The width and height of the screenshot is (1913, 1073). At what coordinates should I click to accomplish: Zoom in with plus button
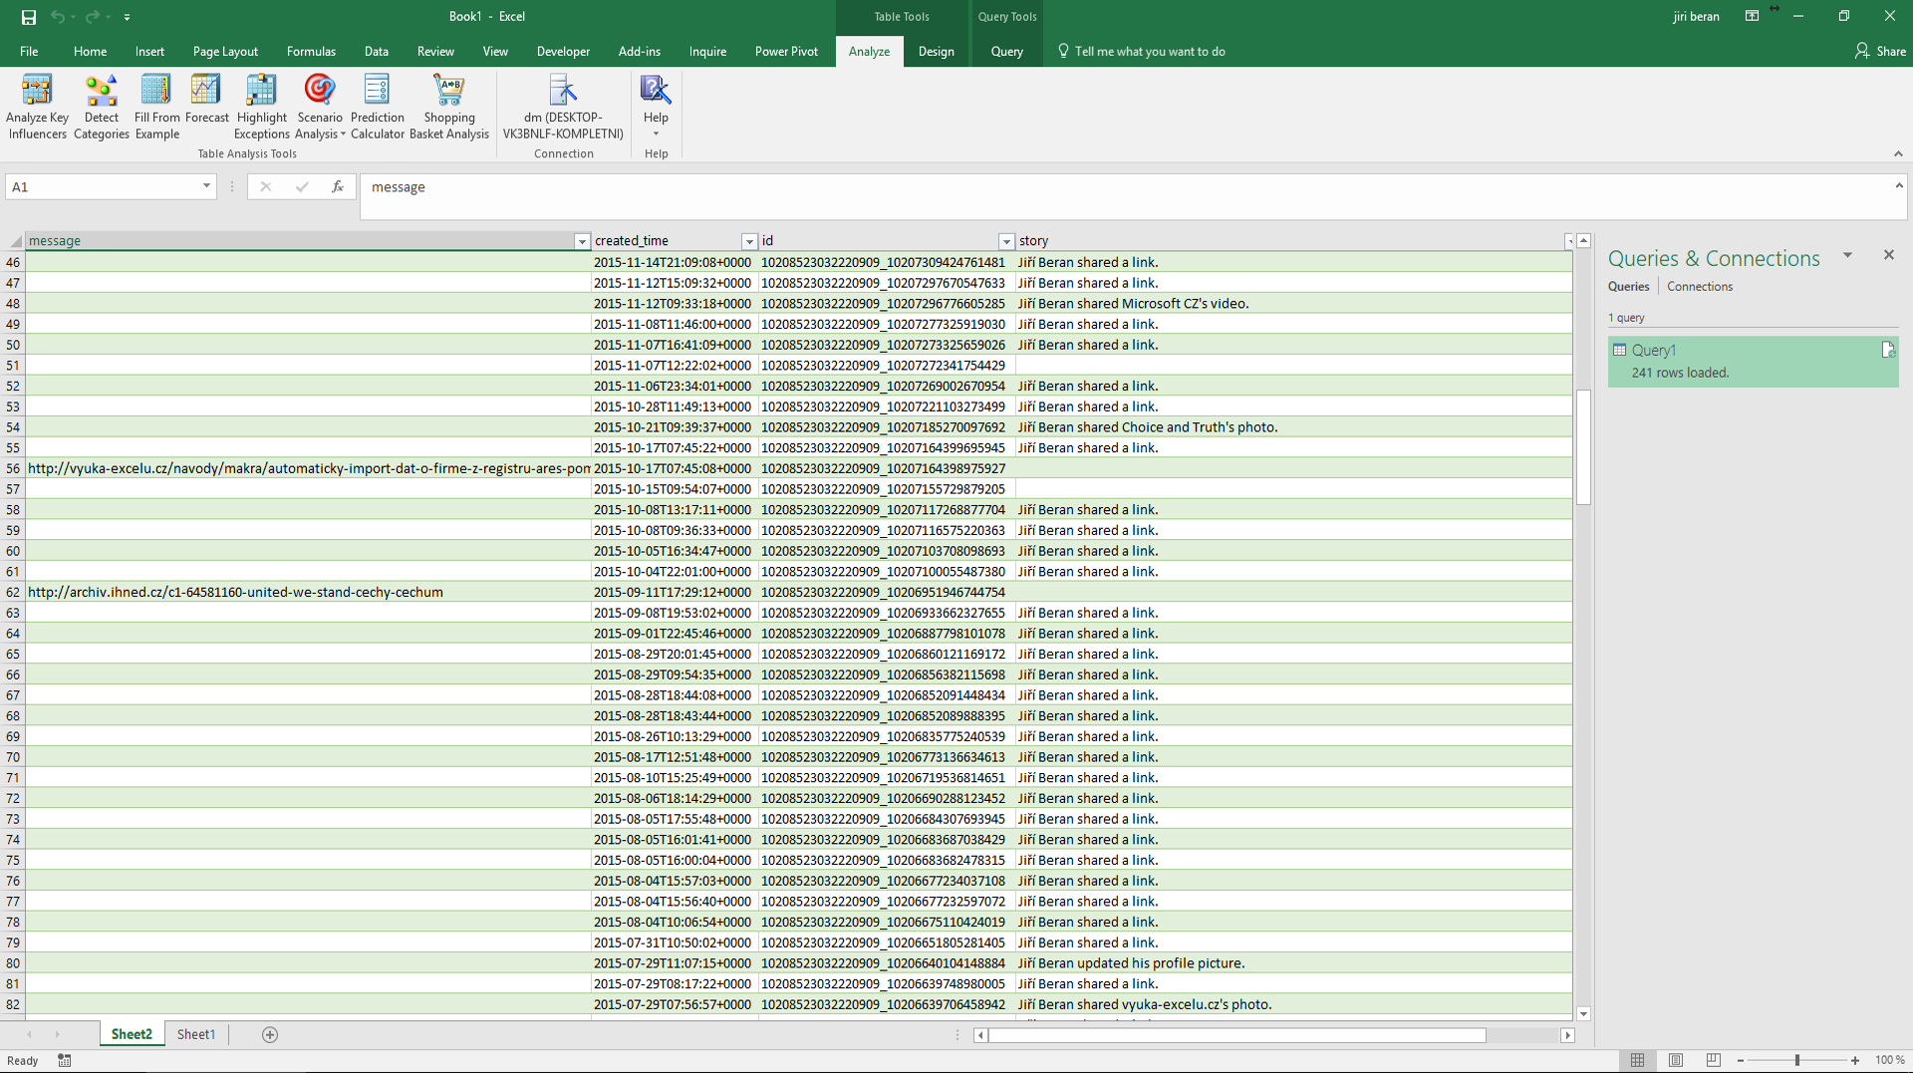(1855, 1060)
